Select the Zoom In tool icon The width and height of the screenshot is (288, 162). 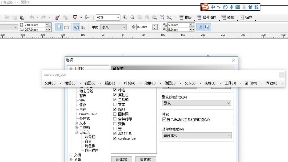click(x=124, y=17)
